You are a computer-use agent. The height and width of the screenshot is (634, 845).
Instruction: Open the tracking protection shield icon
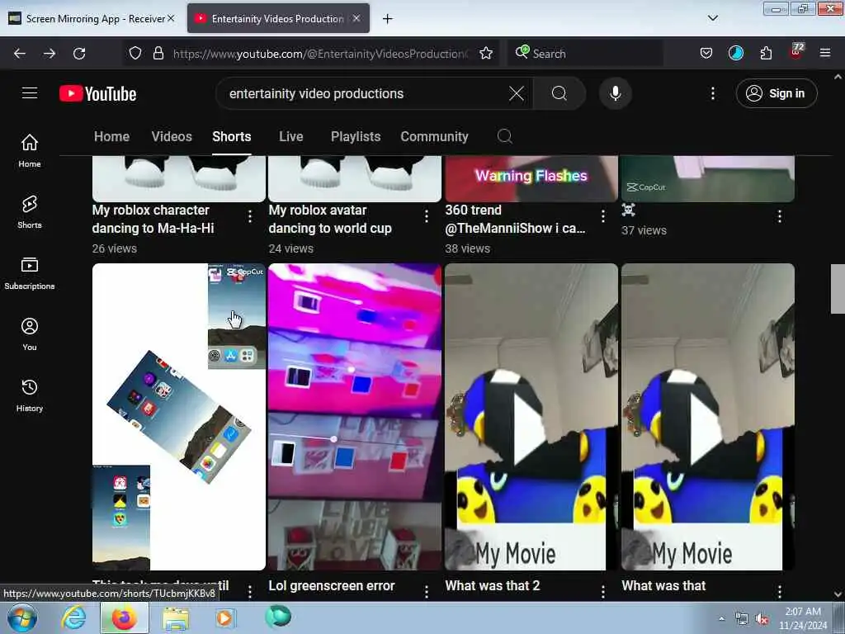click(135, 54)
